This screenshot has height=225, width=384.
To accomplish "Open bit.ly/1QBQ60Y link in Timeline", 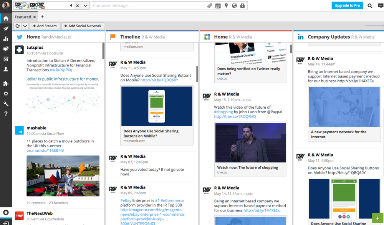I will (x=159, y=80).
